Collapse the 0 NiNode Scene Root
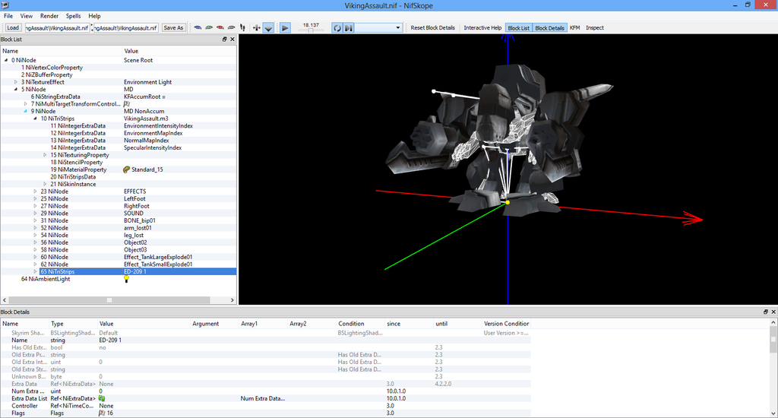This screenshot has width=778, height=418. (6, 60)
